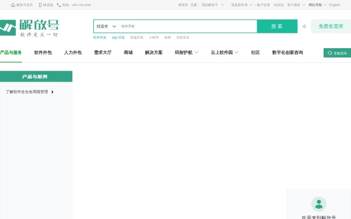Screen dimensions: 351x219
Task: Click the 免费发需求 button
Action: 331,26
